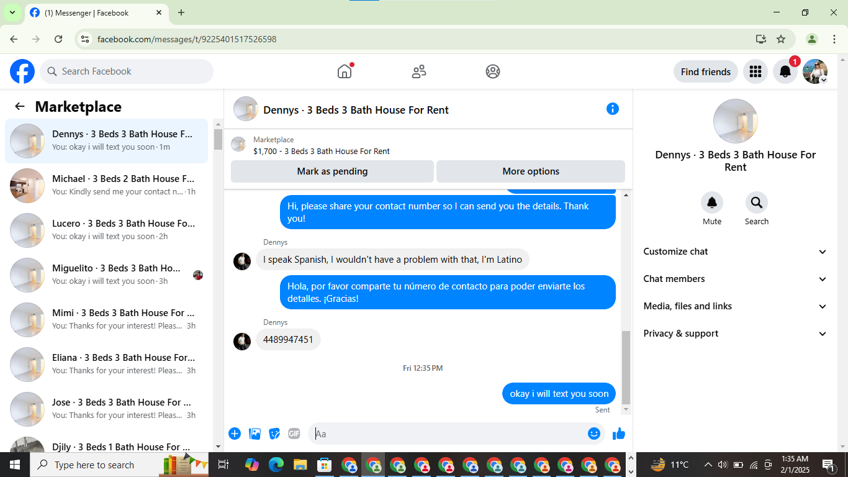Click More options button
Image resolution: width=848 pixels, height=477 pixels.
pos(531,171)
